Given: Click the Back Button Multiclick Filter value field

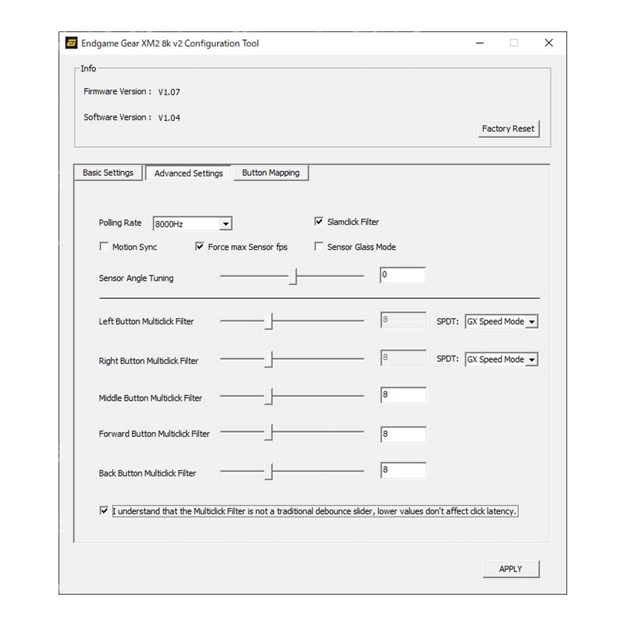Looking at the screenshot, I should click(x=403, y=470).
